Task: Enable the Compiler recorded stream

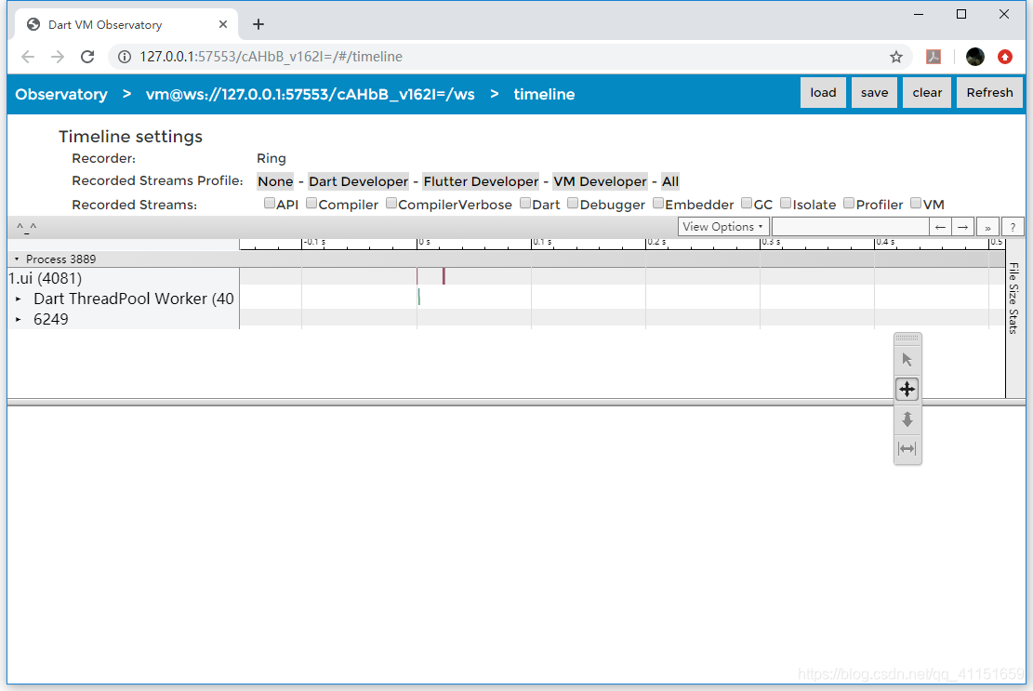Action: click(x=311, y=203)
